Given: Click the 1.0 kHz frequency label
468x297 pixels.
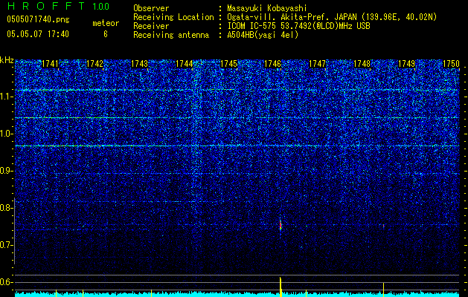Looking at the screenshot, I should (x=6, y=134).
